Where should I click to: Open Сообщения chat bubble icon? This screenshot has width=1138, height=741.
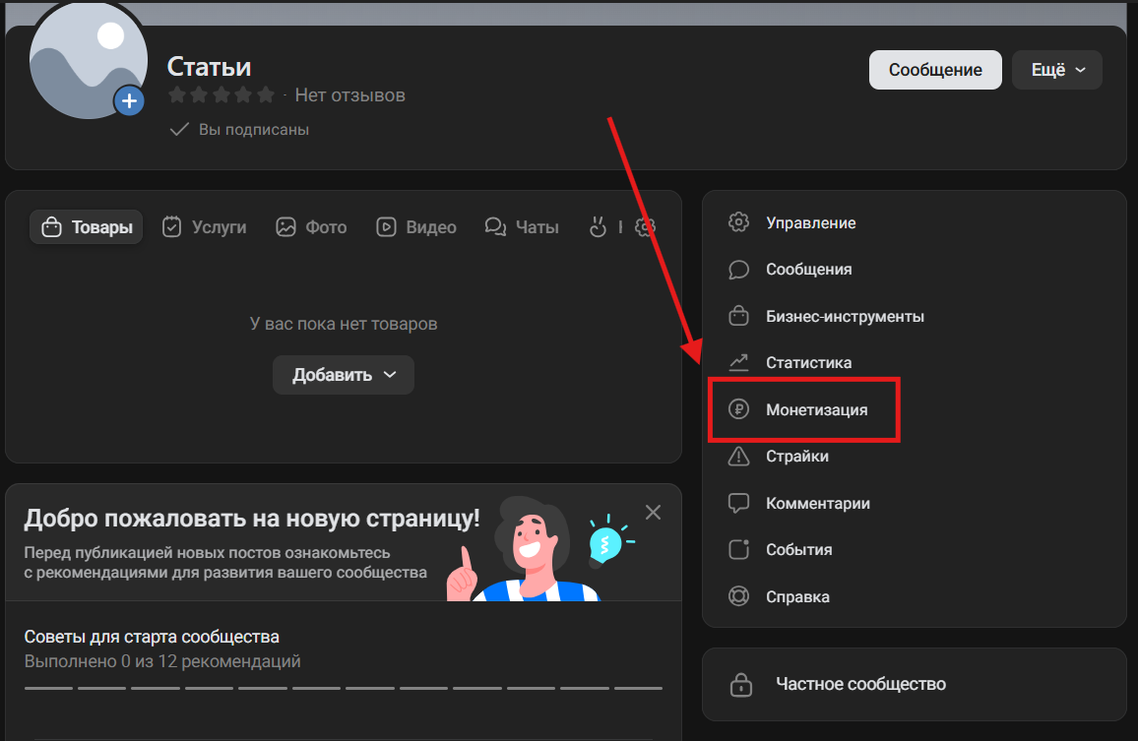[x=738, y=269]
